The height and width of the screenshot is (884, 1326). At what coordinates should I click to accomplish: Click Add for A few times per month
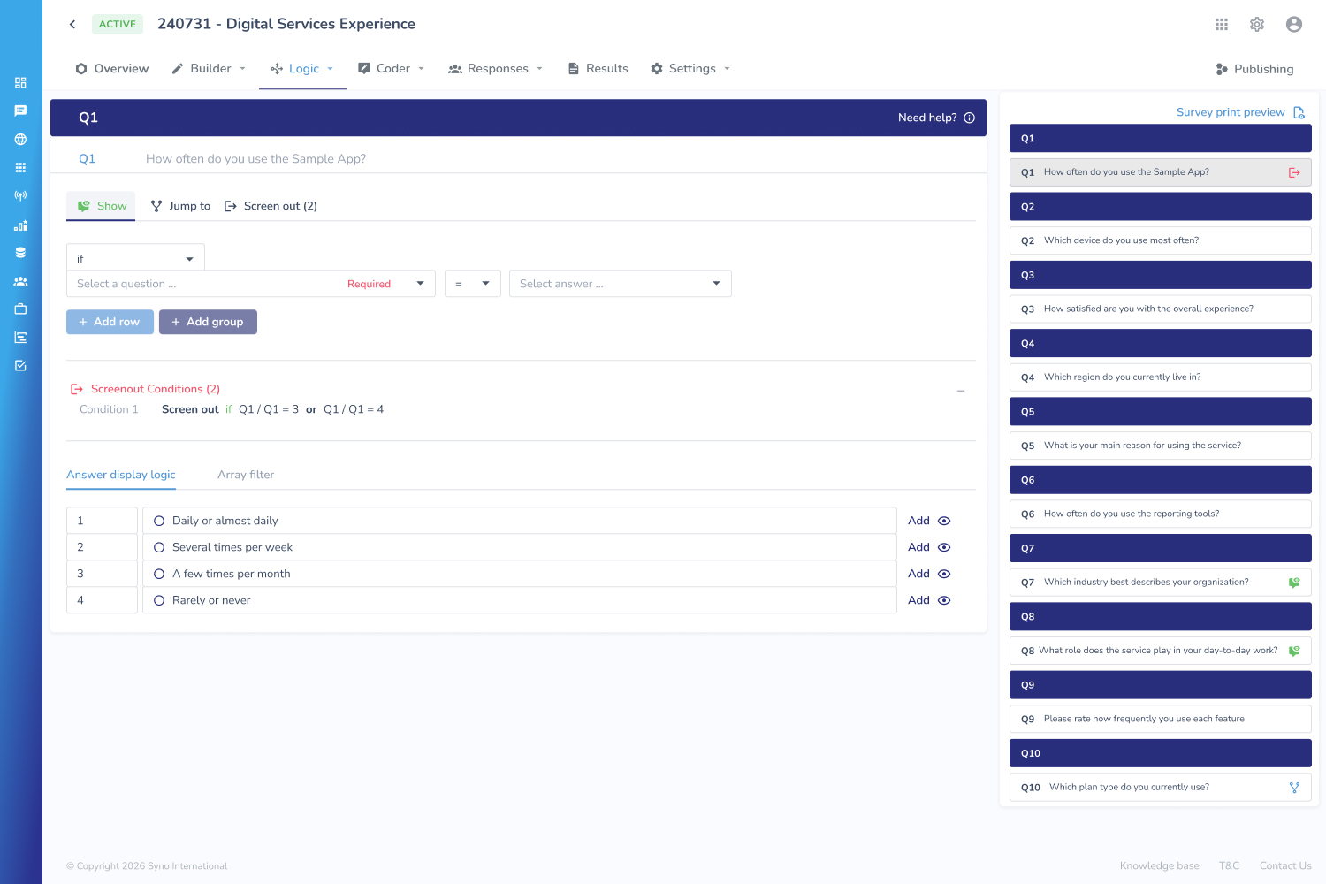(x=918, y=574)
